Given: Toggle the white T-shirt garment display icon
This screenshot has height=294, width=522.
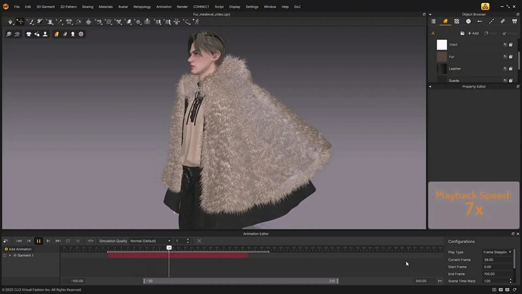Looking at the screenshot, I should (29, 34).
